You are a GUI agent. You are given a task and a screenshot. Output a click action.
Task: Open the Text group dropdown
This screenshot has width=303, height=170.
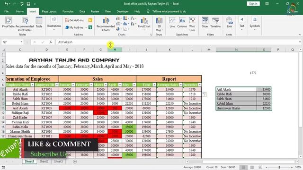pos(242,24)
